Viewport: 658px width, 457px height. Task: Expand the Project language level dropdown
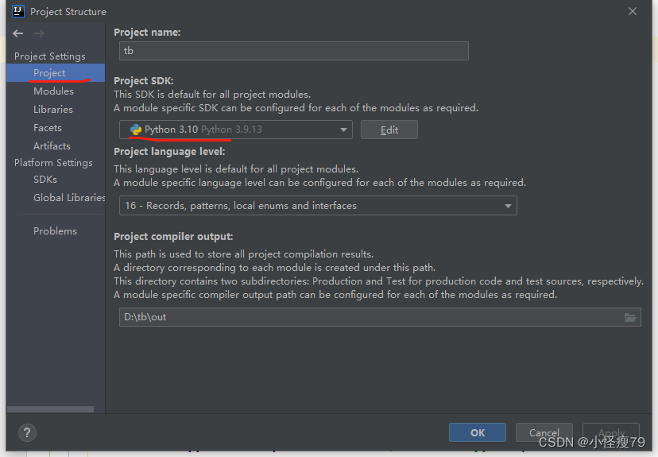coord(318,206)
